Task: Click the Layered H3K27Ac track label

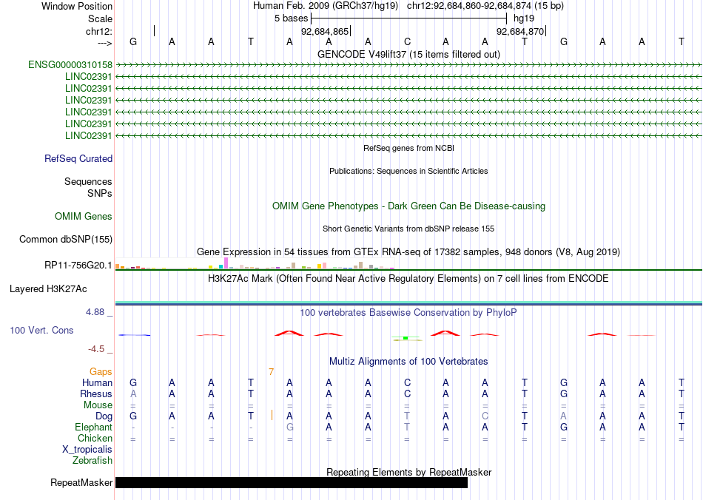Action: (x=48, y=289)
